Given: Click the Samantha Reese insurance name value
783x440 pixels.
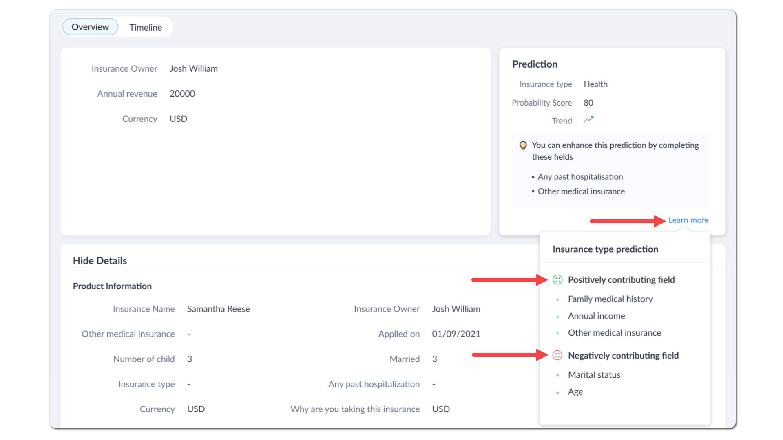Looking at the screenshot, I should pos(218,309).
